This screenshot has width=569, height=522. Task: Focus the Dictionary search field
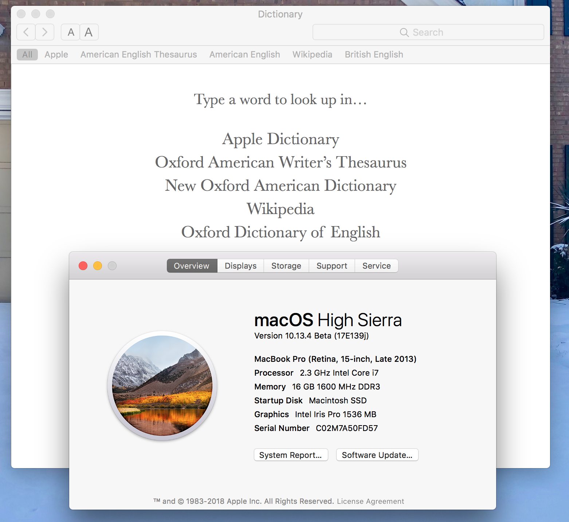coord(428,32)
